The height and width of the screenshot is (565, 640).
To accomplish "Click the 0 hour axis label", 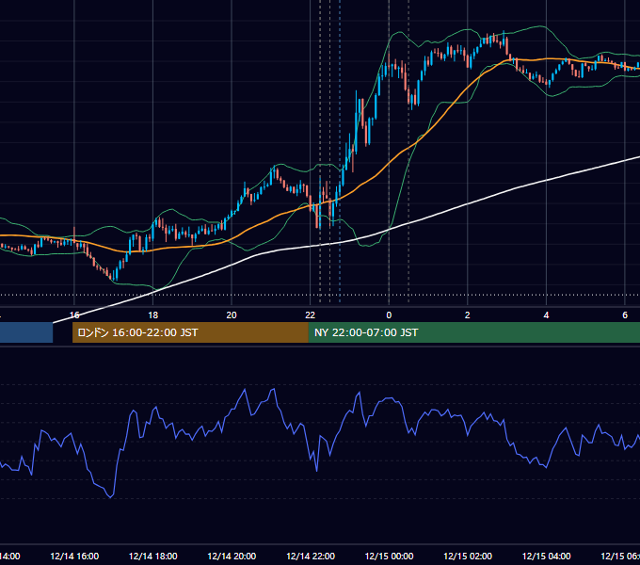I will pos(389,315).
